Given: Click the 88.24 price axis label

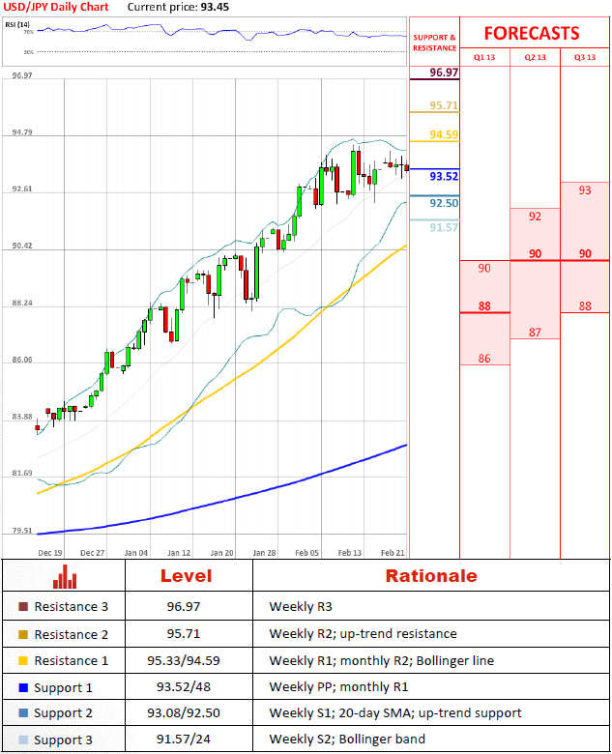Looking at the screenshot, I should [22, 303].
